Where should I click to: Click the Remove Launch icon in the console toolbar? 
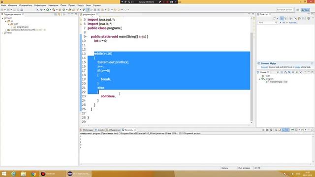[x=267, y=130]
